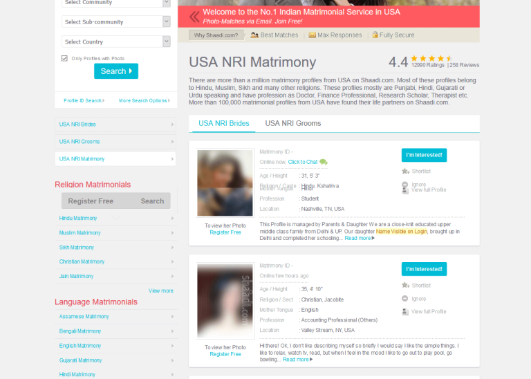Screen dimensions: 531x379
Task: Click Shortlist star icon for Nashville profile
Action: (x=405, y=171)
